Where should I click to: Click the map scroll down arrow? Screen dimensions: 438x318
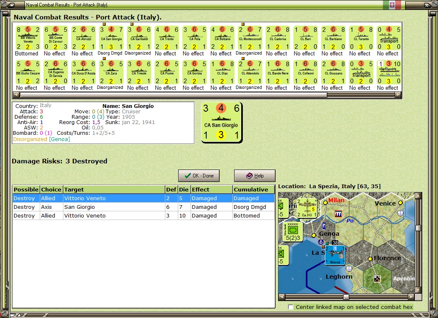(418, 290)
